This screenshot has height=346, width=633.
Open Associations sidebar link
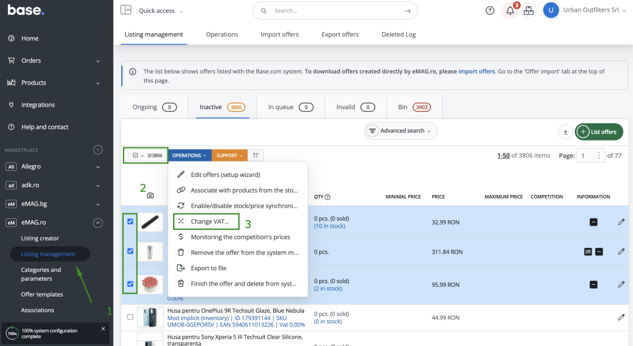tap(37, 310)
